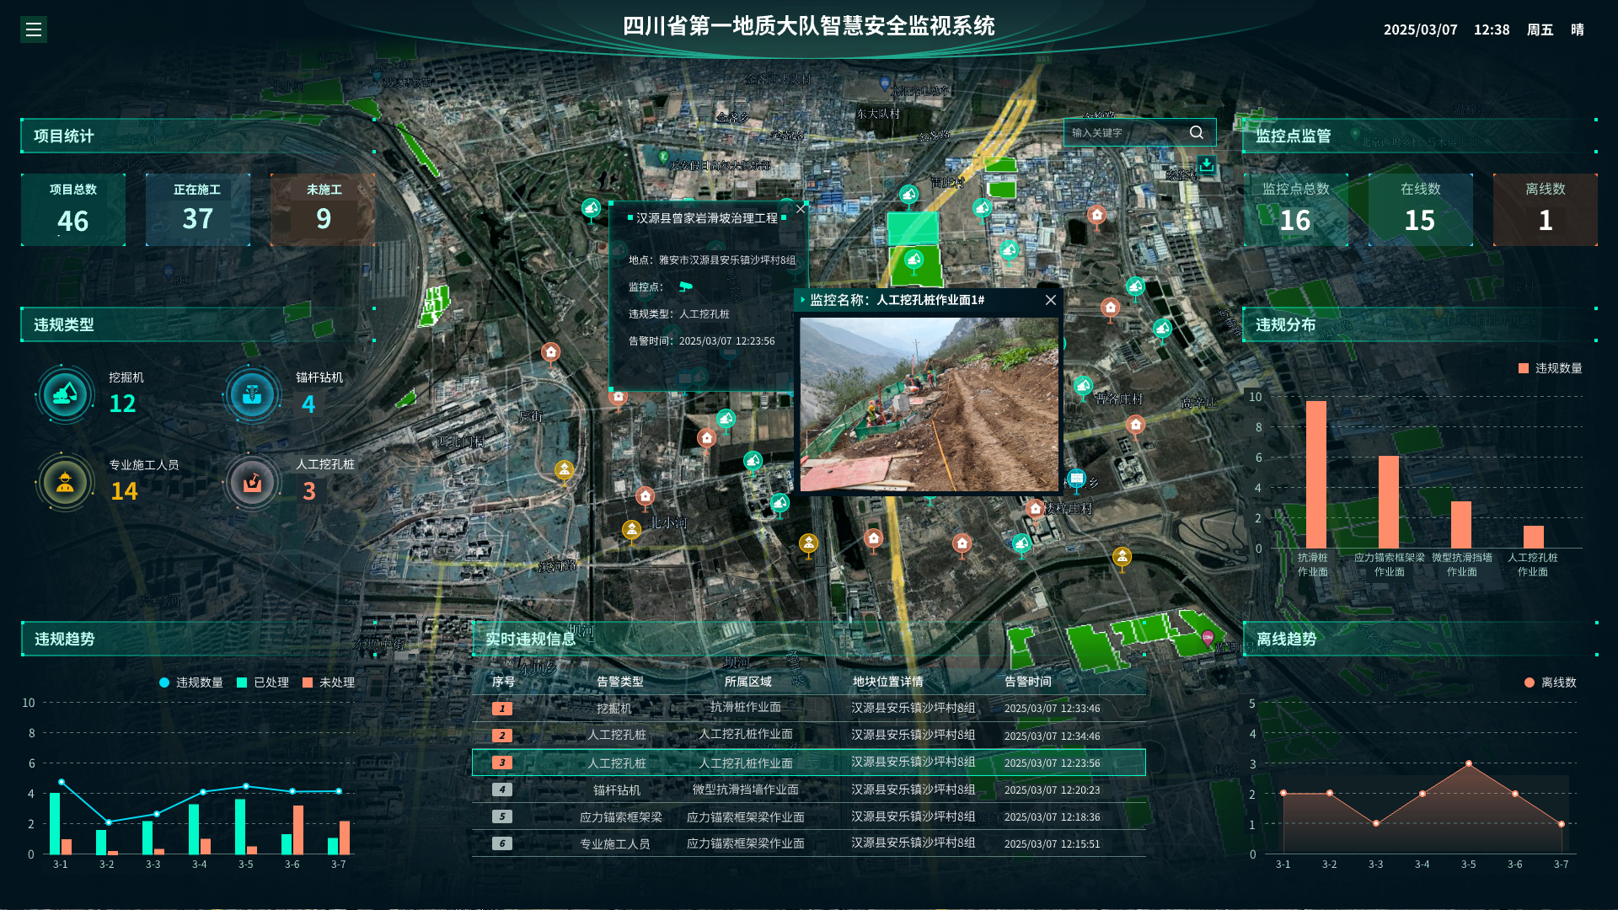Click the 应力锚索框架梁作业面 bar in 违规分布
The width and height of the screenshot is (1618, 910).
click(1389, 502)
